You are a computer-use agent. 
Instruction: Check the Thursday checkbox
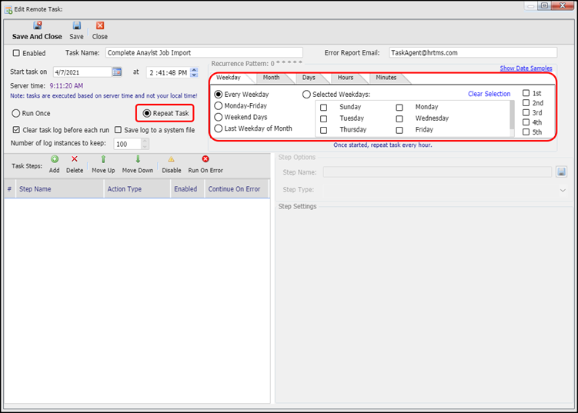click(x=324, y=131)
